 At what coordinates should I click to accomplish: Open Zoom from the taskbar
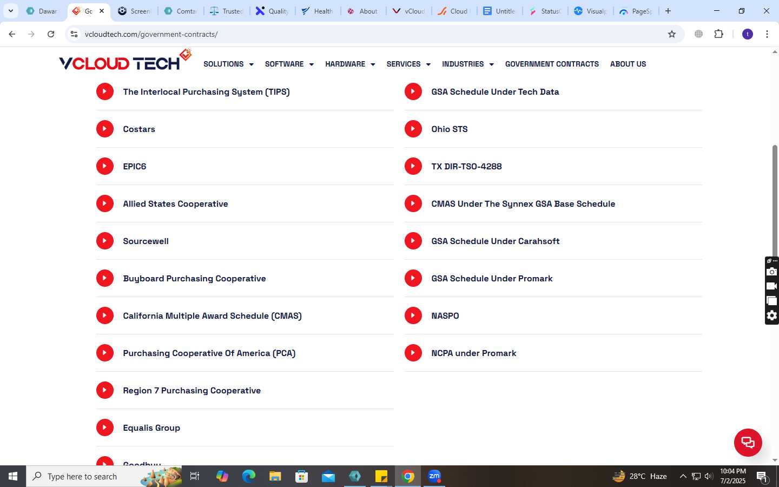434,476
